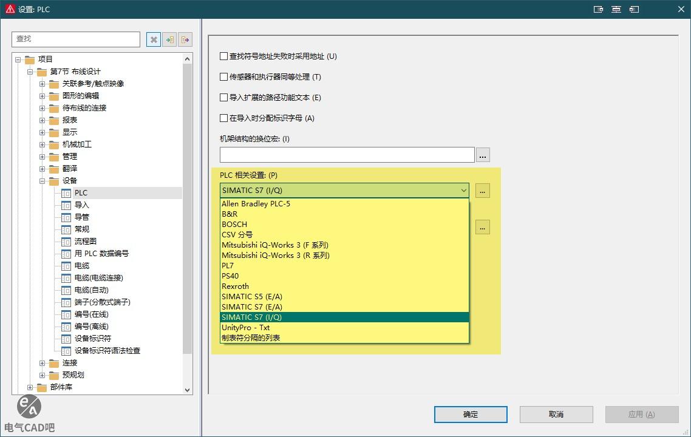Select highlighted SIMATIC S7 (I/Q) list entry
The height and width of the screenshot is (437, 691).
tap(344, 317)
